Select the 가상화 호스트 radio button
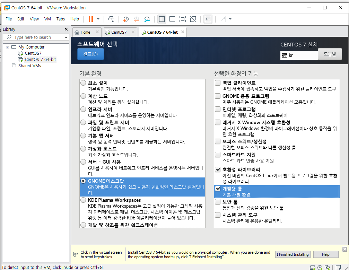 click(x=83, y=149)
